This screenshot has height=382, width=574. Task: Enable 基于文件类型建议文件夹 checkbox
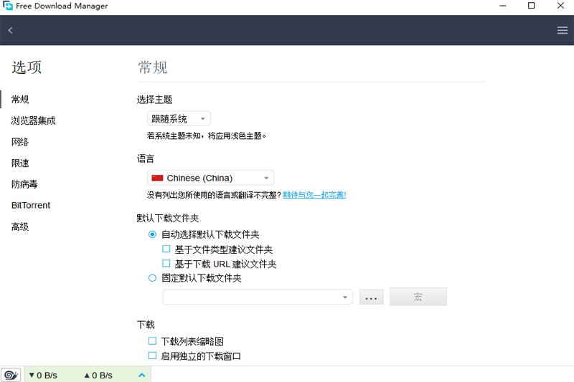click(166, 249)
